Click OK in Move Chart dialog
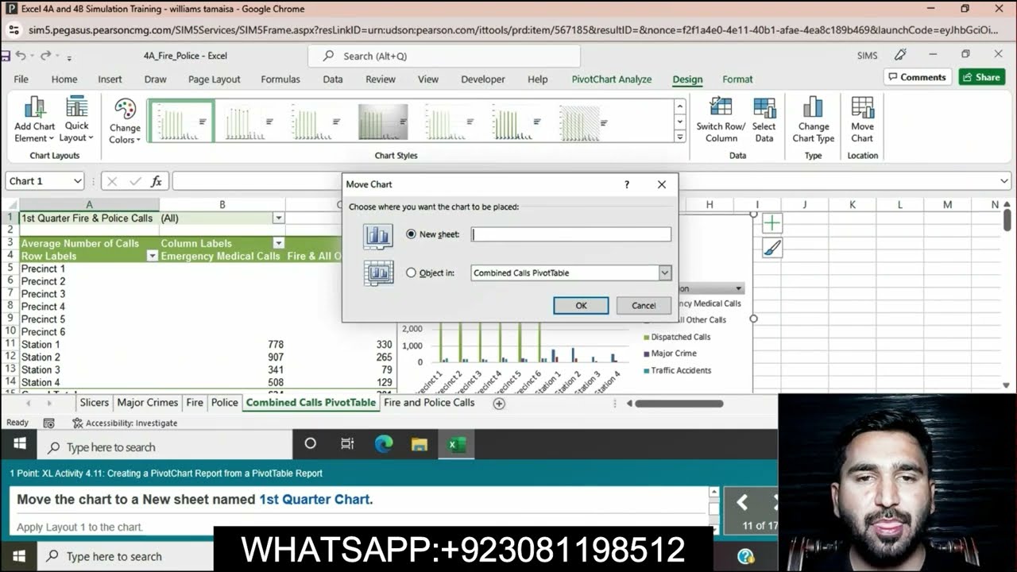 point(581,305)
